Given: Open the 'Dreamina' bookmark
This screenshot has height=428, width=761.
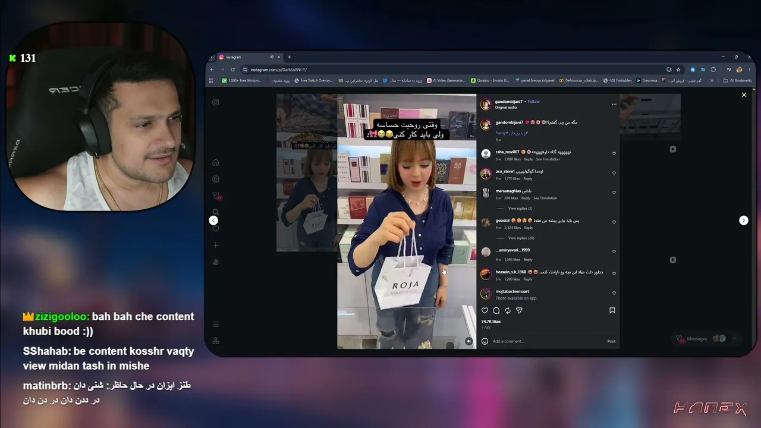Looking at the screenshot, I should point(647,81).
